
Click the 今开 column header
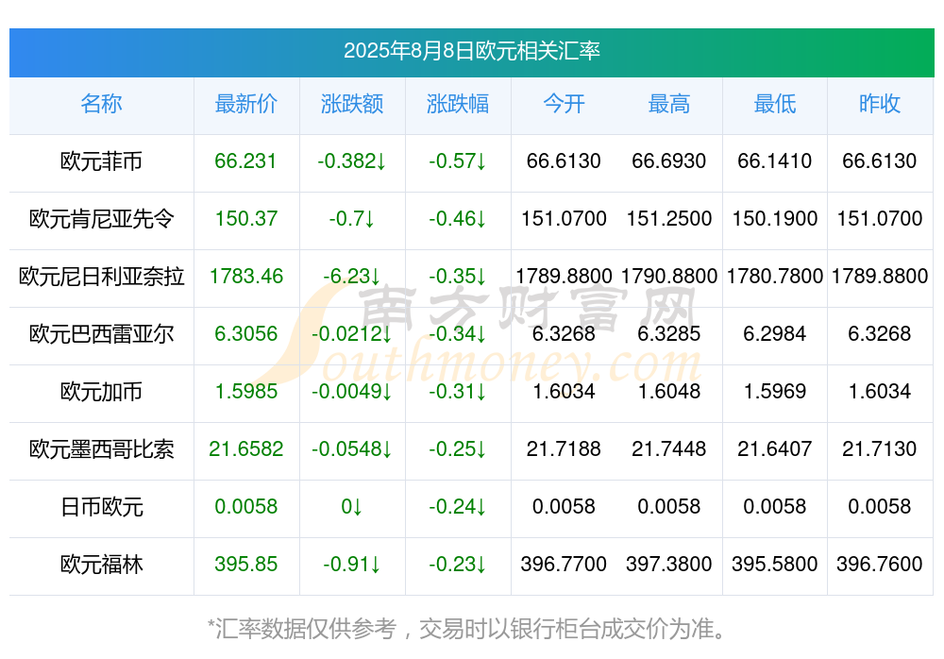click(564, 104)
